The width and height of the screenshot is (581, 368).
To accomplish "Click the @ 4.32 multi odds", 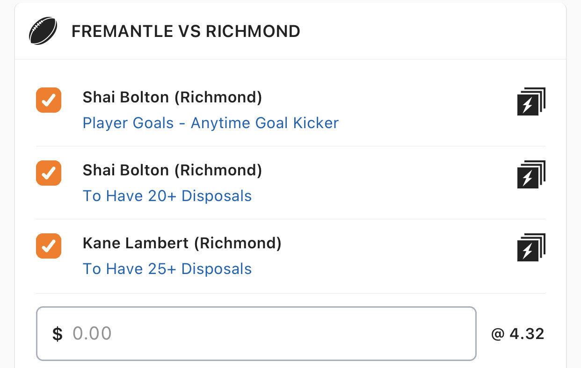I will [x=517, y=334].
